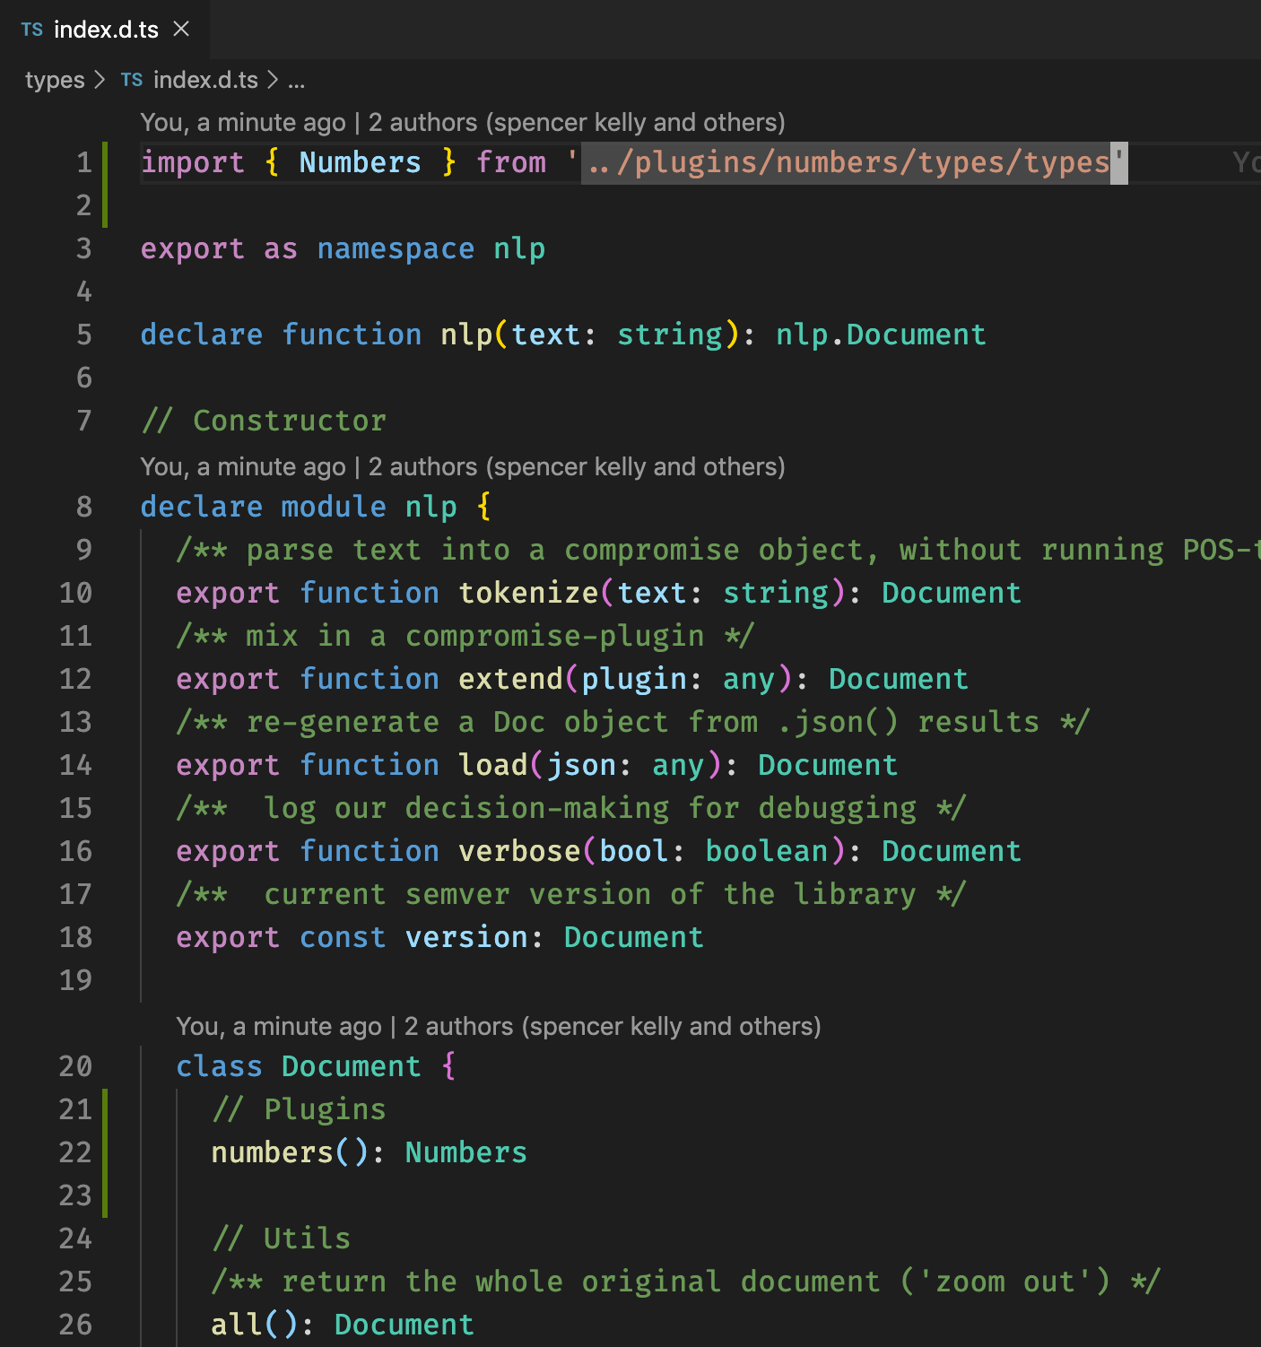Click the 'log our decision-making' comment on line 15
Image resolution: width=1261 pixels, height=1347 pixels.
point(571,808)
